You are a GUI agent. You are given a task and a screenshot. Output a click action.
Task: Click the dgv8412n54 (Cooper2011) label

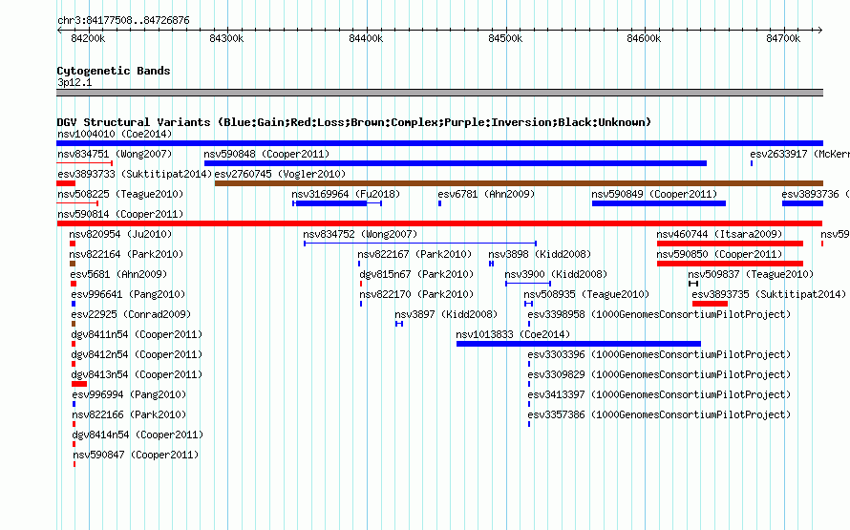click(x=137, y=354)
